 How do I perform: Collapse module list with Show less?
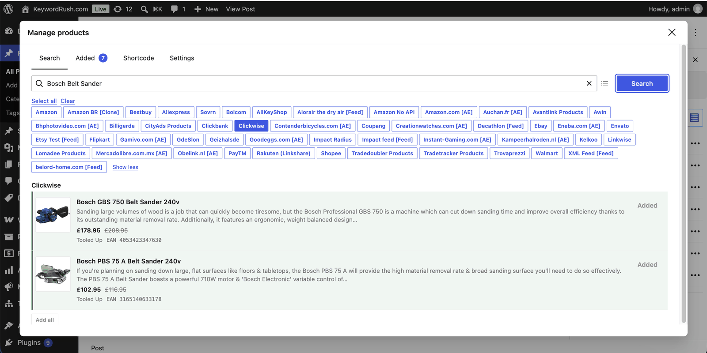point(125,167)
